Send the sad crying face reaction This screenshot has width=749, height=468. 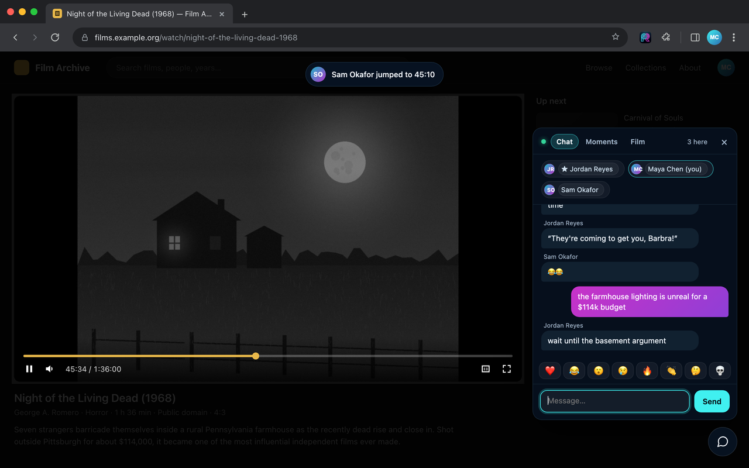click(623, 370)
